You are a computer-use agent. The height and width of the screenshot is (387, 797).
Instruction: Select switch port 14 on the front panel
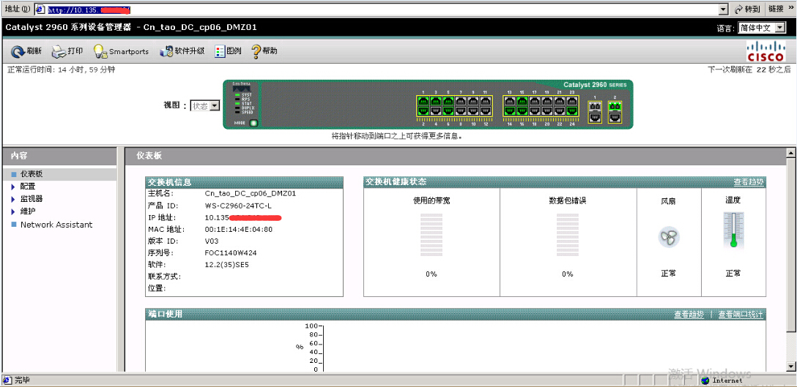(509, 110)
